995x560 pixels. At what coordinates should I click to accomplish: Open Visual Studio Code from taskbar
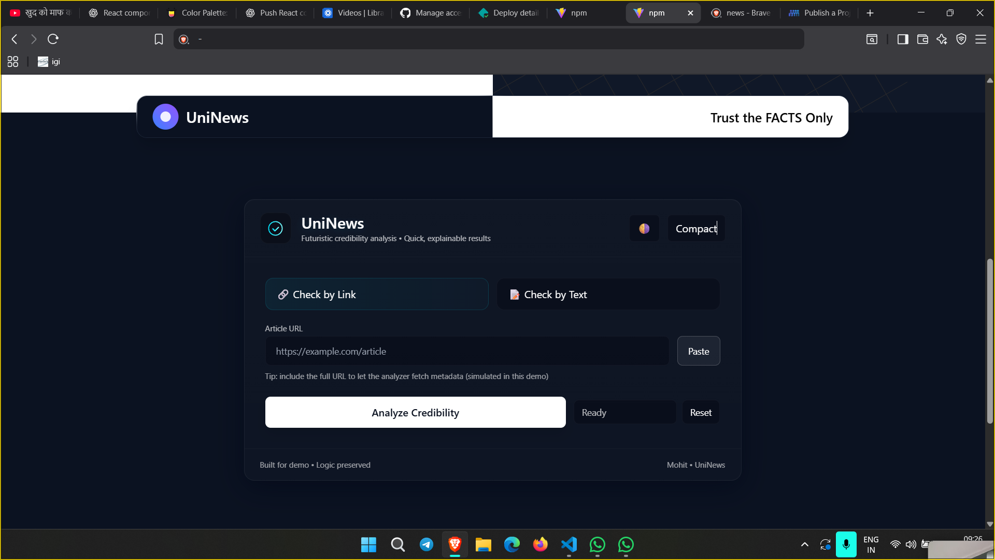568,544
